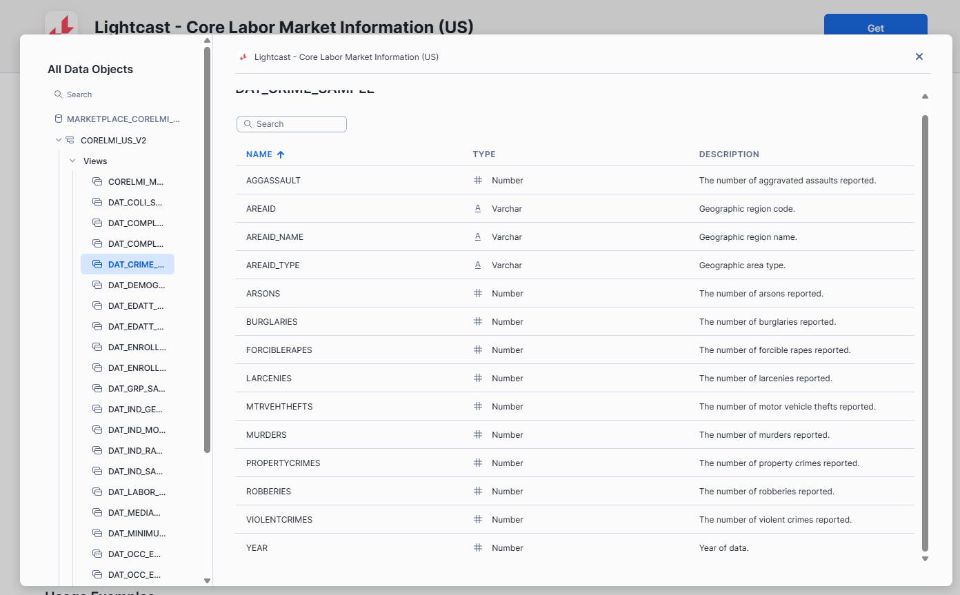Click the blue Get button

click(876, 28)
